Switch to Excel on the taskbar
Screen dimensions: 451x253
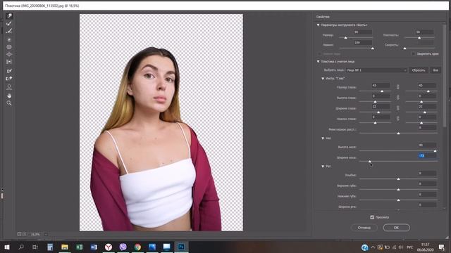point(80,247)
